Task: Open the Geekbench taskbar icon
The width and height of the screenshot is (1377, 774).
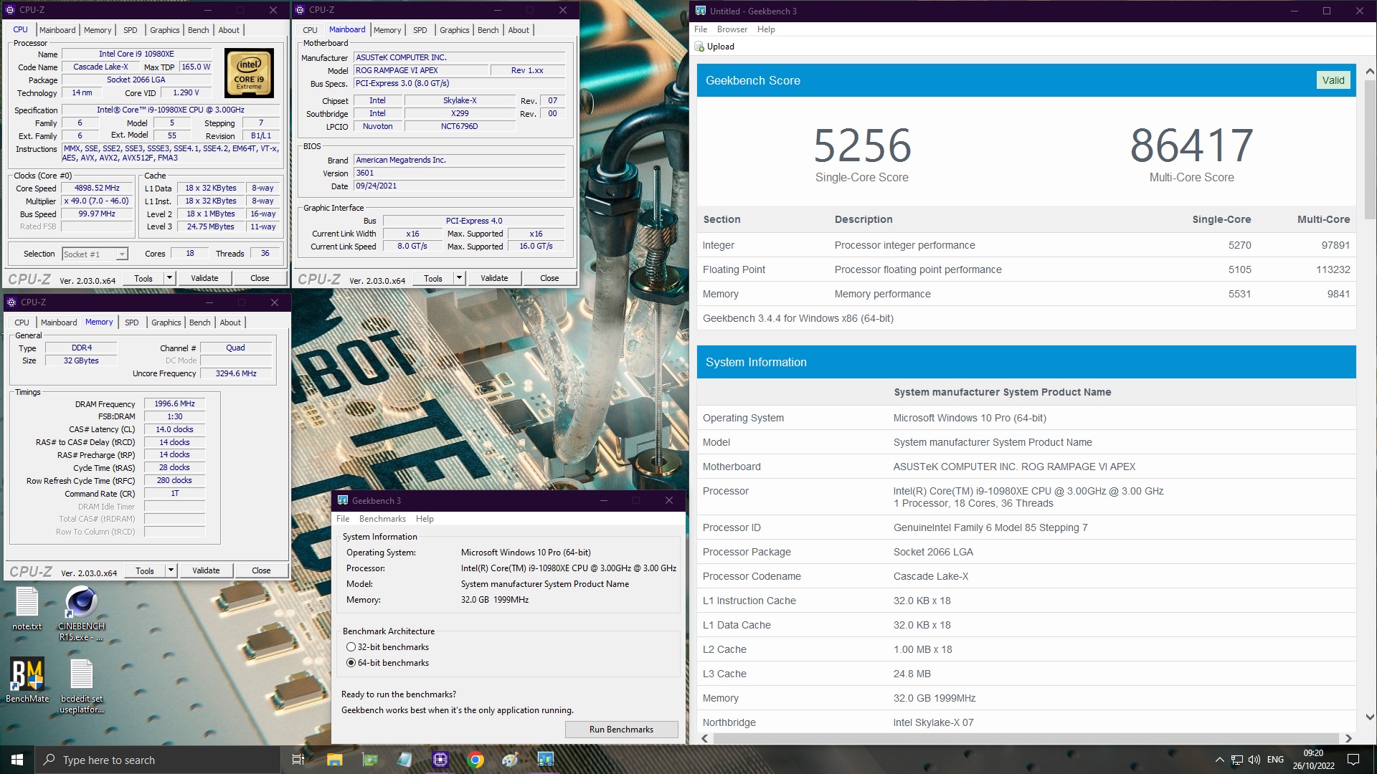Action: point(545,760)
